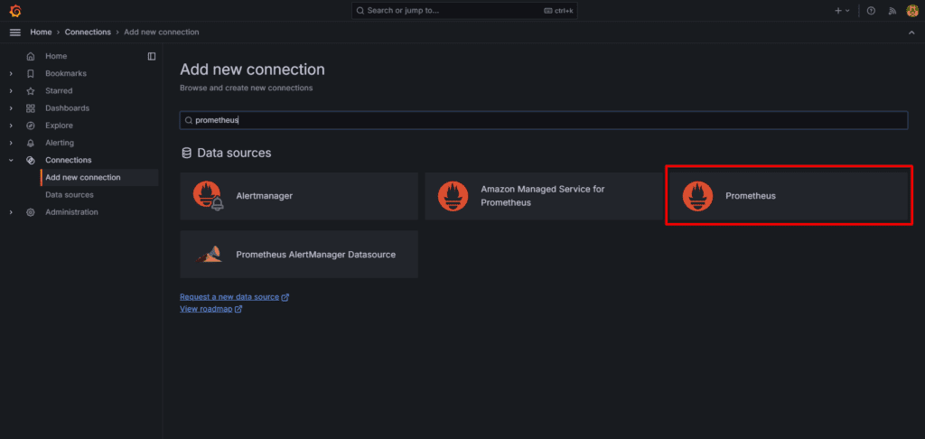Click the Data sources database icon
Image resolution: width=925 pixels, height=439 pixels.
point(186,154)
